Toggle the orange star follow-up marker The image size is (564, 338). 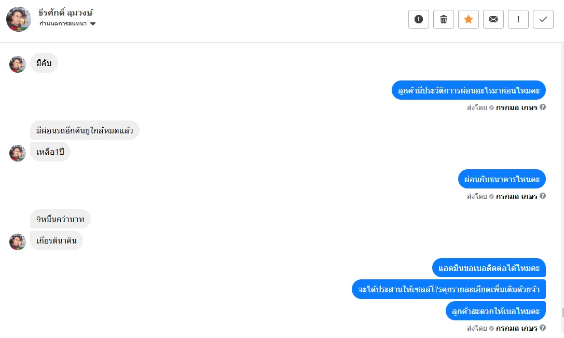469,19
